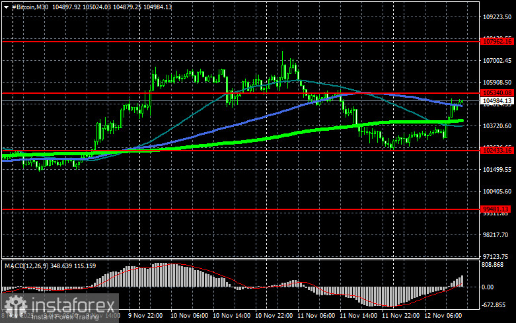This screenshot has width=516, height=323.
Task: Click the current price label 104984.13
Action: point(498,101)
